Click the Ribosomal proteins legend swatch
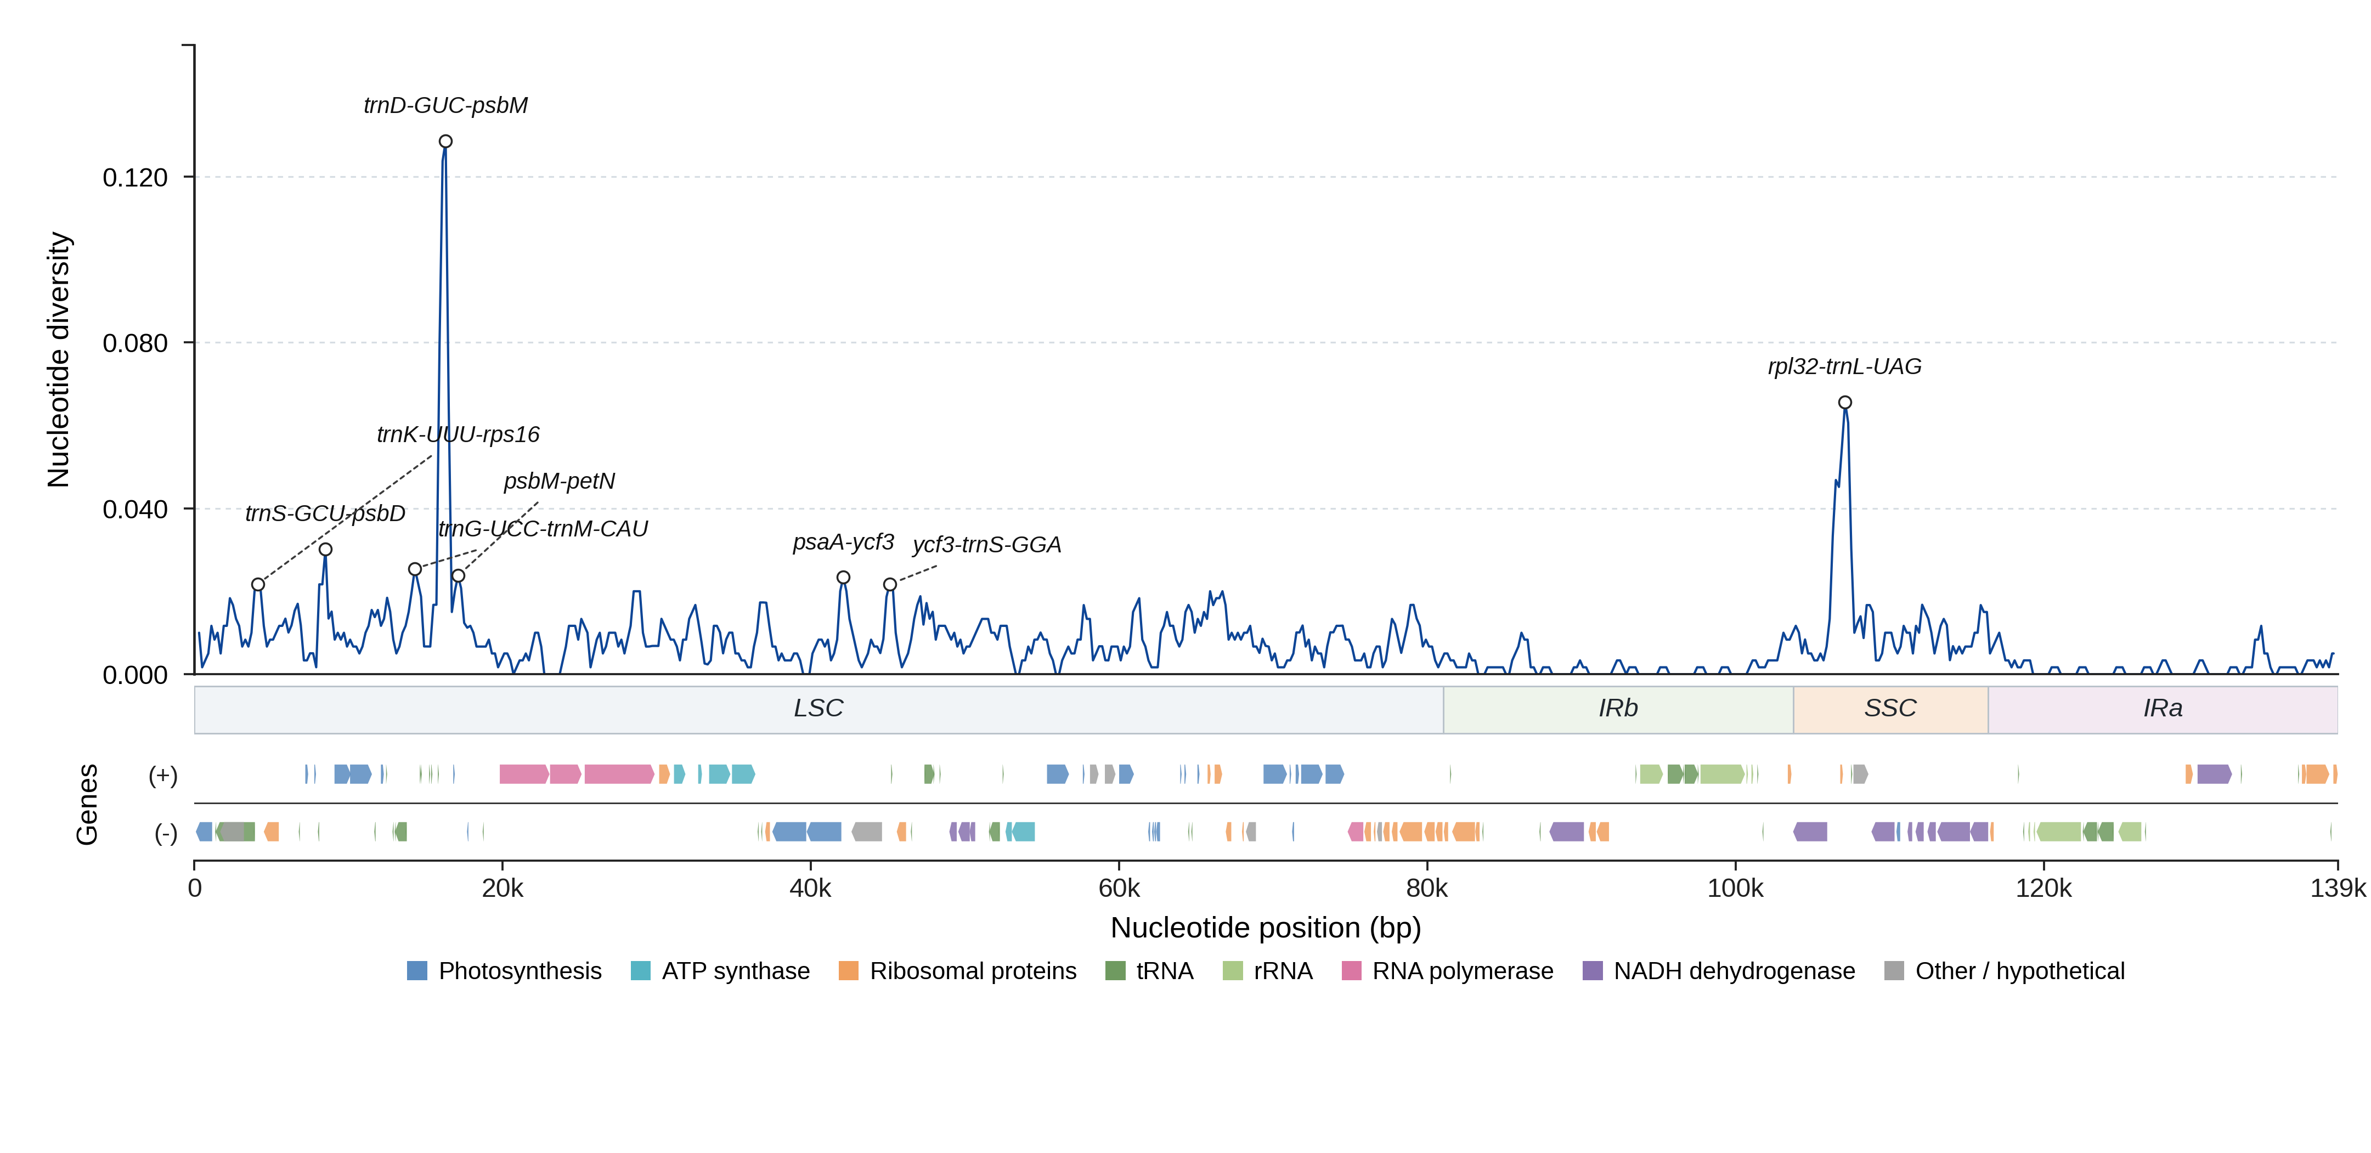Screen dimensions: 2371x1153 point(849,971)
